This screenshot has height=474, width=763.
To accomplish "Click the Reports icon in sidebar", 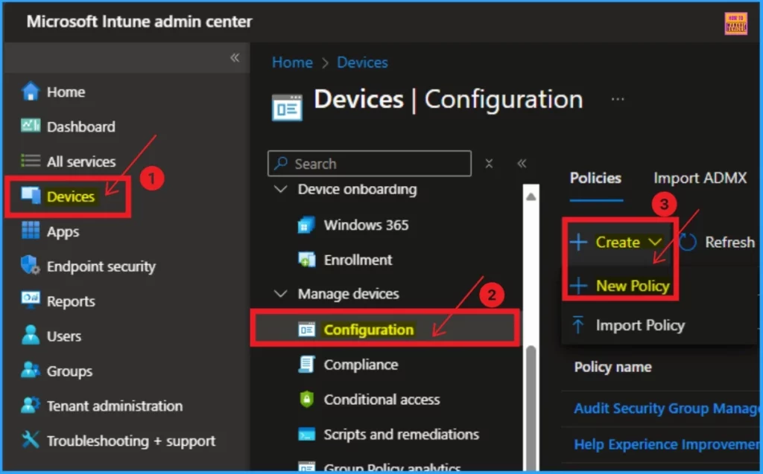I will point(30,300).
